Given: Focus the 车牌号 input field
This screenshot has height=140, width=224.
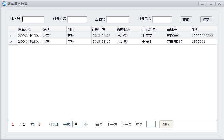Looking at the screenshot, I should pos(118,19).
